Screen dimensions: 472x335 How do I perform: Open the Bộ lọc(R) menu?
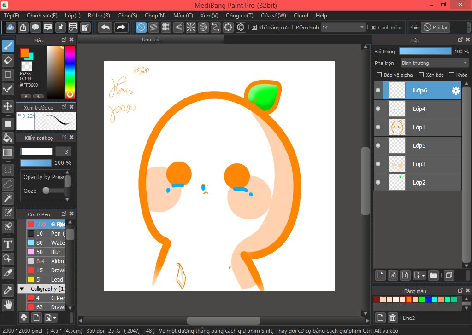(99, 16)
